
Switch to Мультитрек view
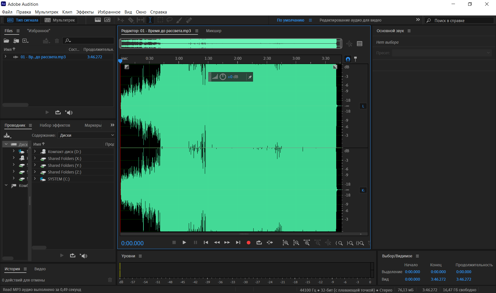pyautogui.click(x=60, y=20)
